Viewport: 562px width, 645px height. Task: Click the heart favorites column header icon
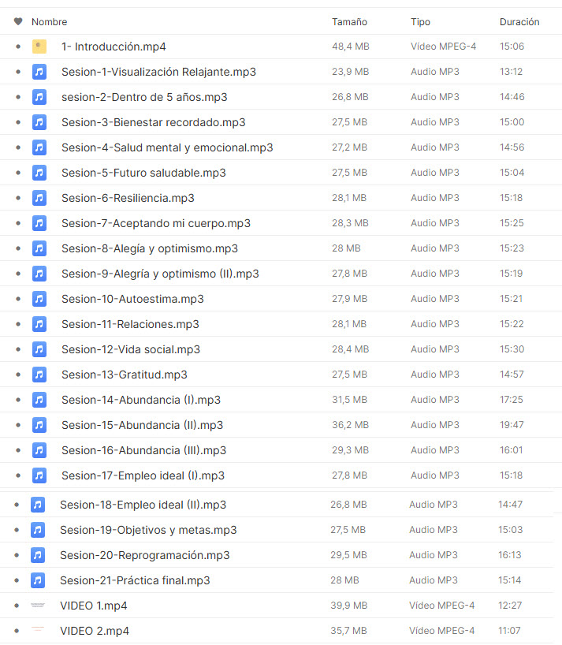18,21
